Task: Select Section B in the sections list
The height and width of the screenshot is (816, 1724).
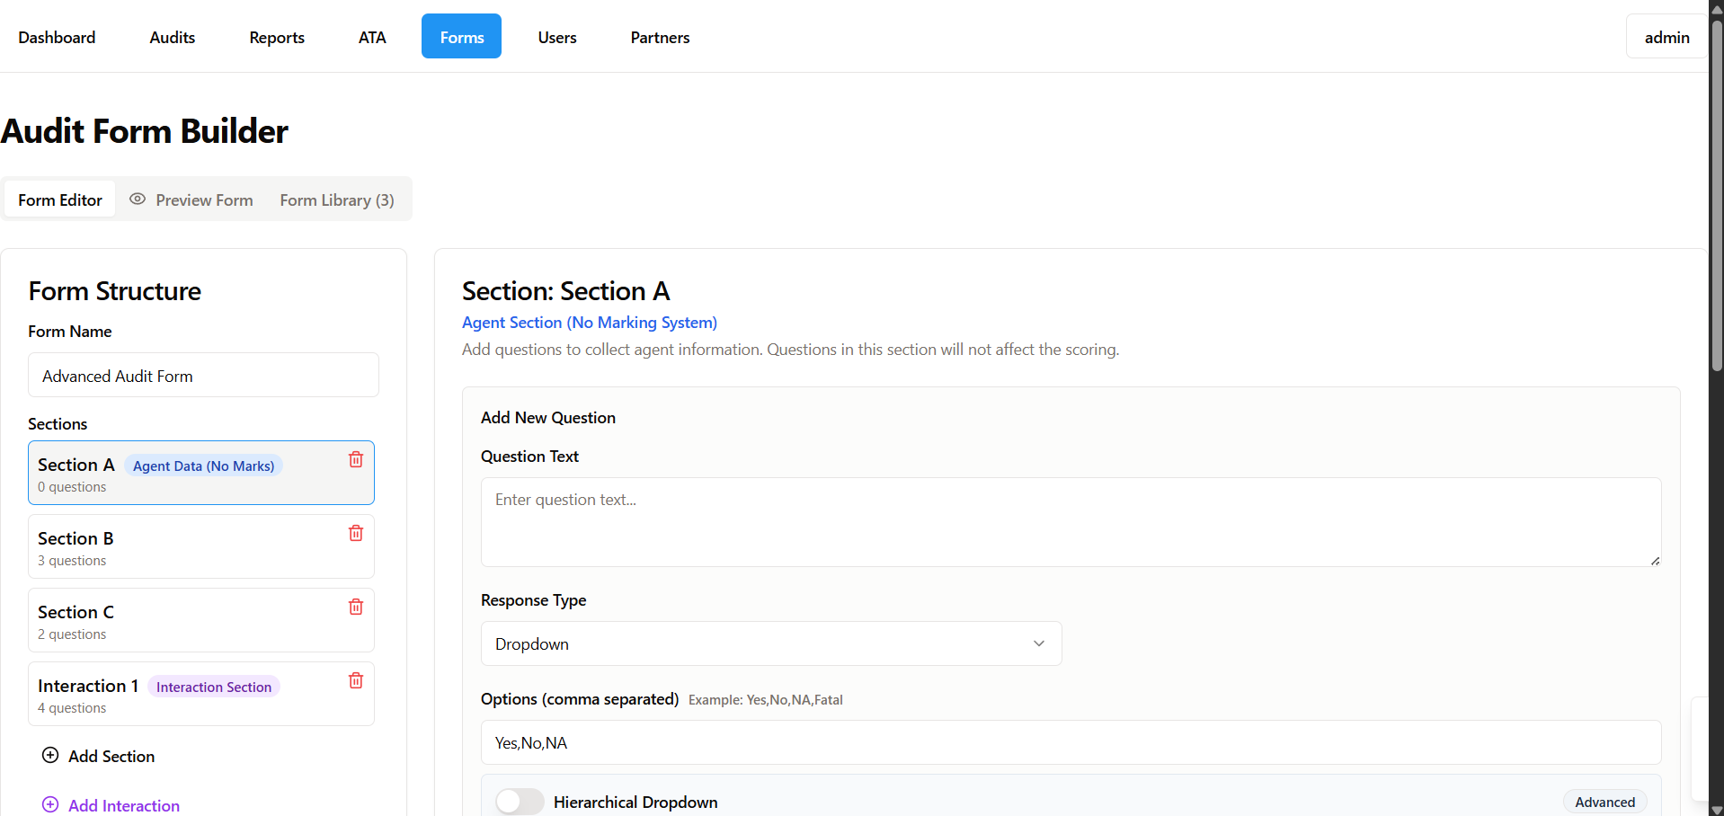Action: 180,546
